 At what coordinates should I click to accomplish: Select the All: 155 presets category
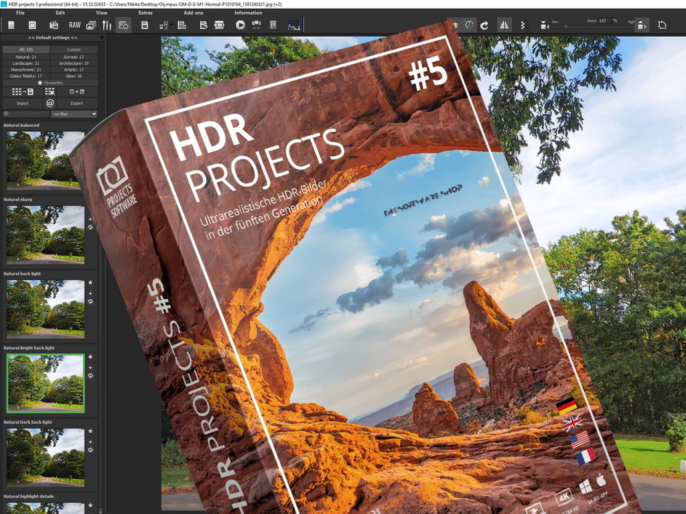26,50
